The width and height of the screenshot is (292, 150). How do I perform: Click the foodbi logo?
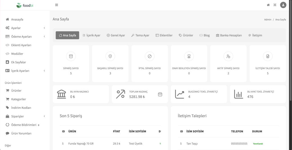point(25,5)
